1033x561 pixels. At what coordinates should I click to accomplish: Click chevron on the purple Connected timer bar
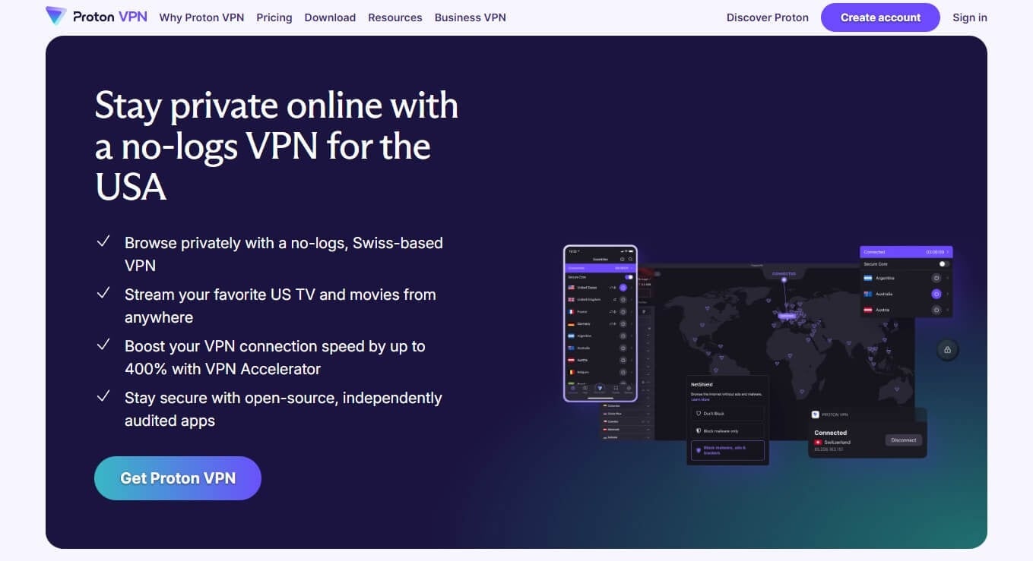(947, 252)
